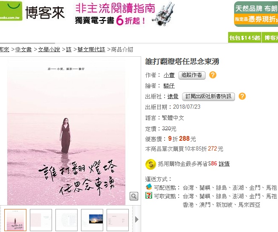
Task: Go to 中文書 breadcrumb
Action: click(23, 49)
